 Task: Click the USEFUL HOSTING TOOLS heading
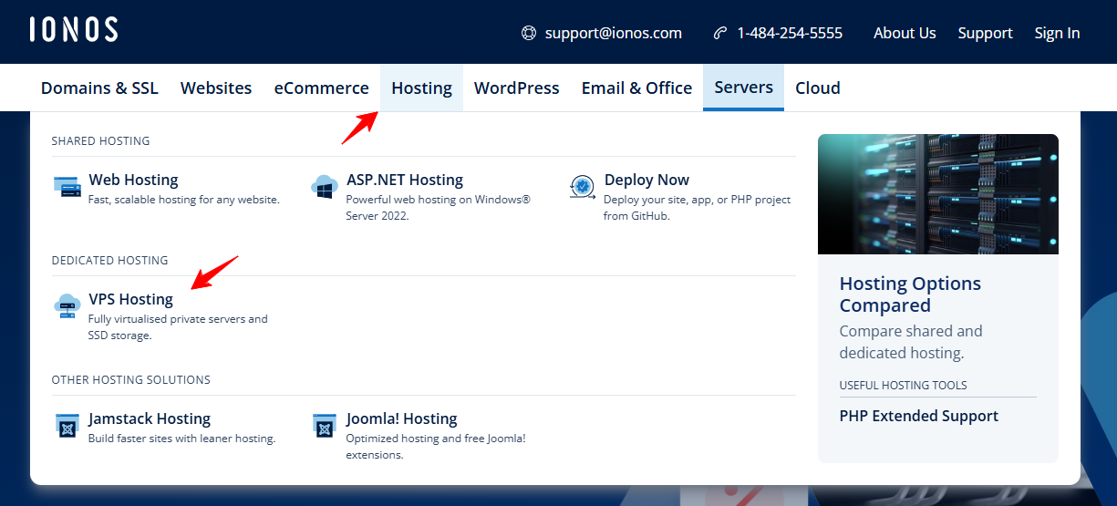click(x=903, y=386)
